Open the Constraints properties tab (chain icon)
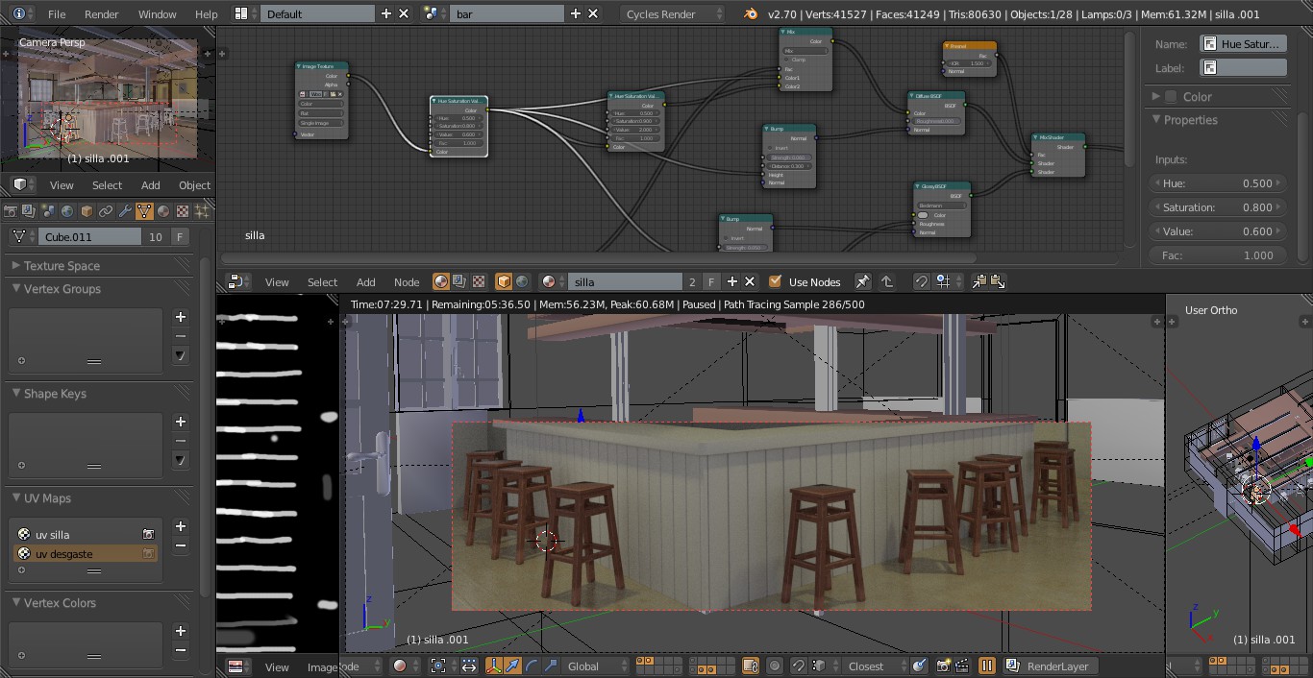This screenshot has width=1313, height=678. click(x=106, y=211)
